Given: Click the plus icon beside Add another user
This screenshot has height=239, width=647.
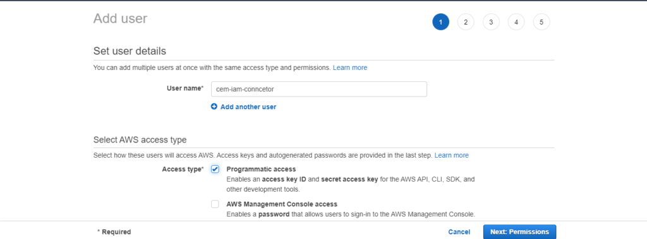Looking at the screenshot, I should point(214,107).
